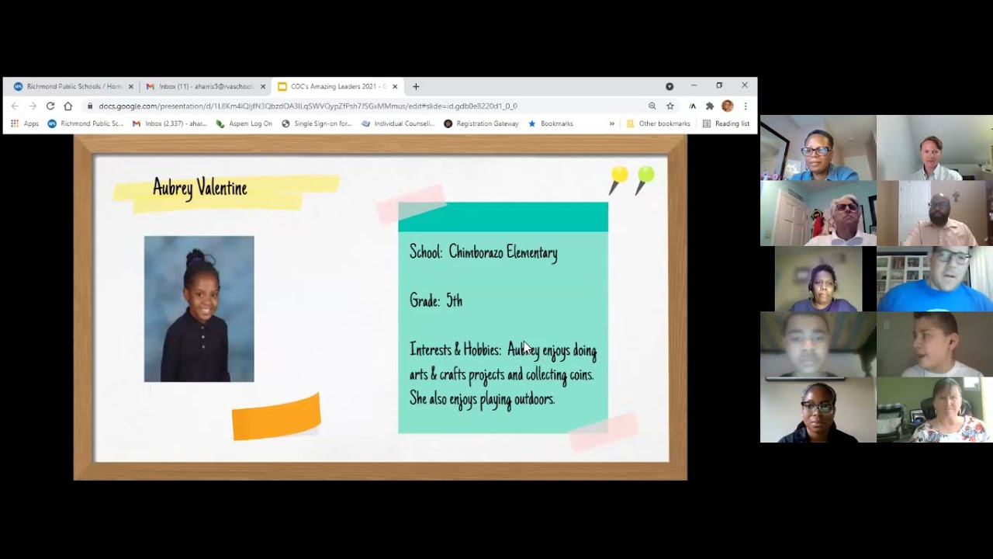
Task: Reload the page with the refresh icon
Action: 50,106
